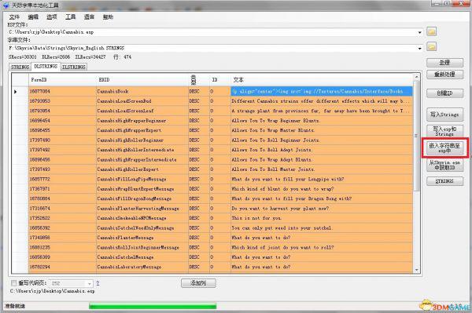Open the code page combo box

(71, 283)
